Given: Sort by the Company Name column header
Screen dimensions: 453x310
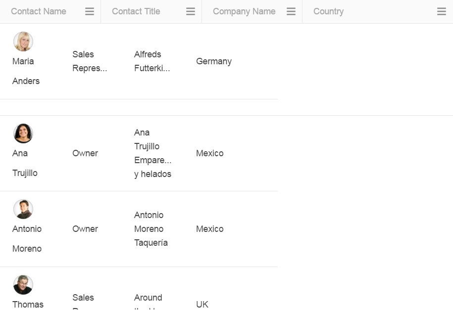Looking at the screenshot, I should click(x=244, y=11).
